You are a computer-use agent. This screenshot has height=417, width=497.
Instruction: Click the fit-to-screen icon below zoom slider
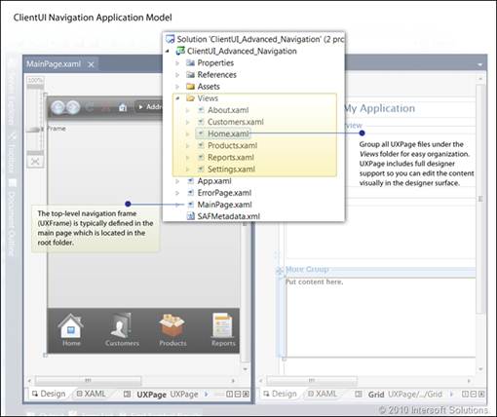tap(35, 162)
